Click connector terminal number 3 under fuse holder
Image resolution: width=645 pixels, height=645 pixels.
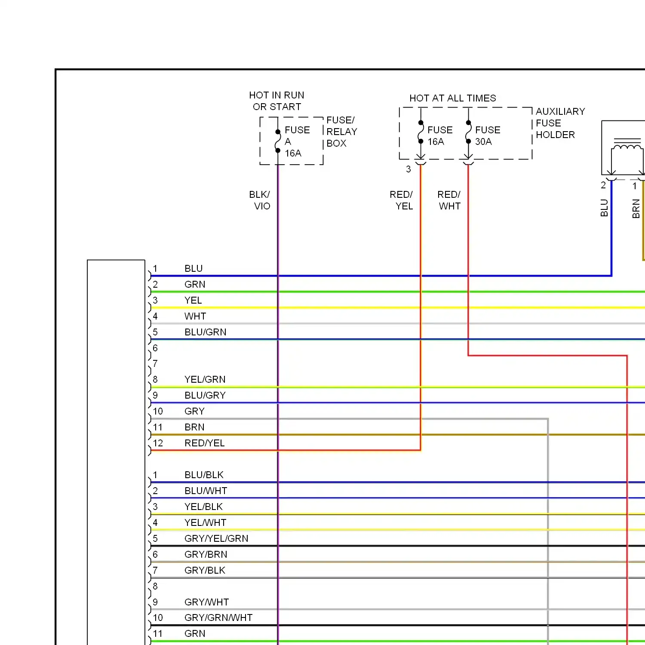(x=408, y=169)
